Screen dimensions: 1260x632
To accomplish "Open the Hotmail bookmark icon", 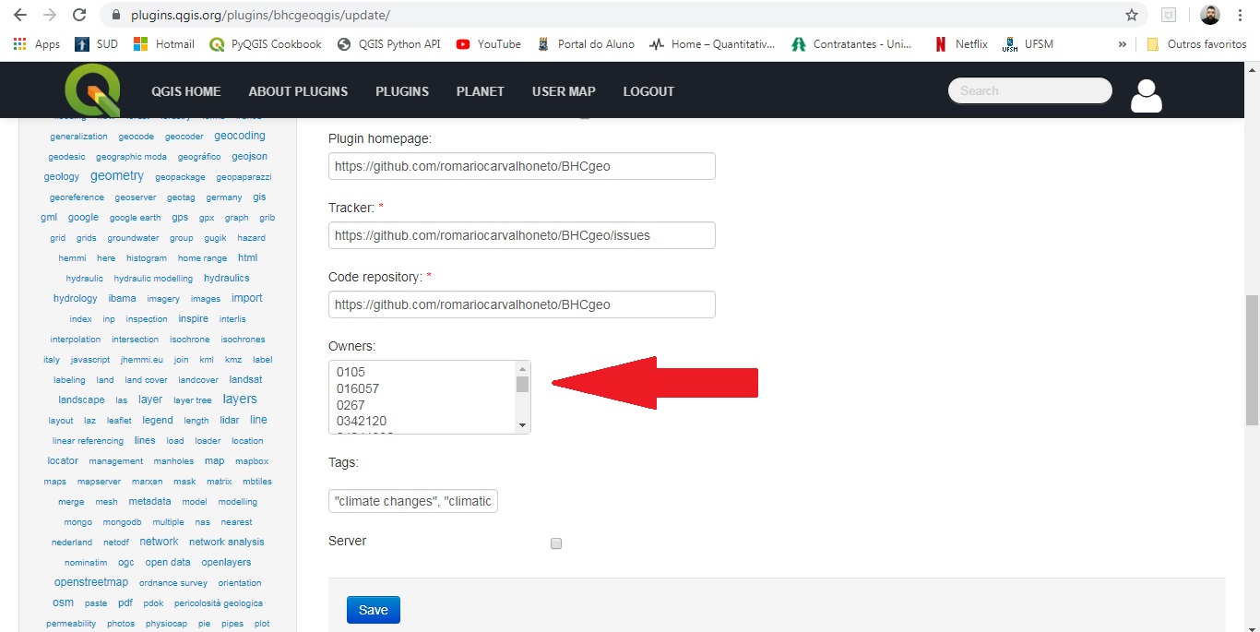I will click(x=140, y=43).
